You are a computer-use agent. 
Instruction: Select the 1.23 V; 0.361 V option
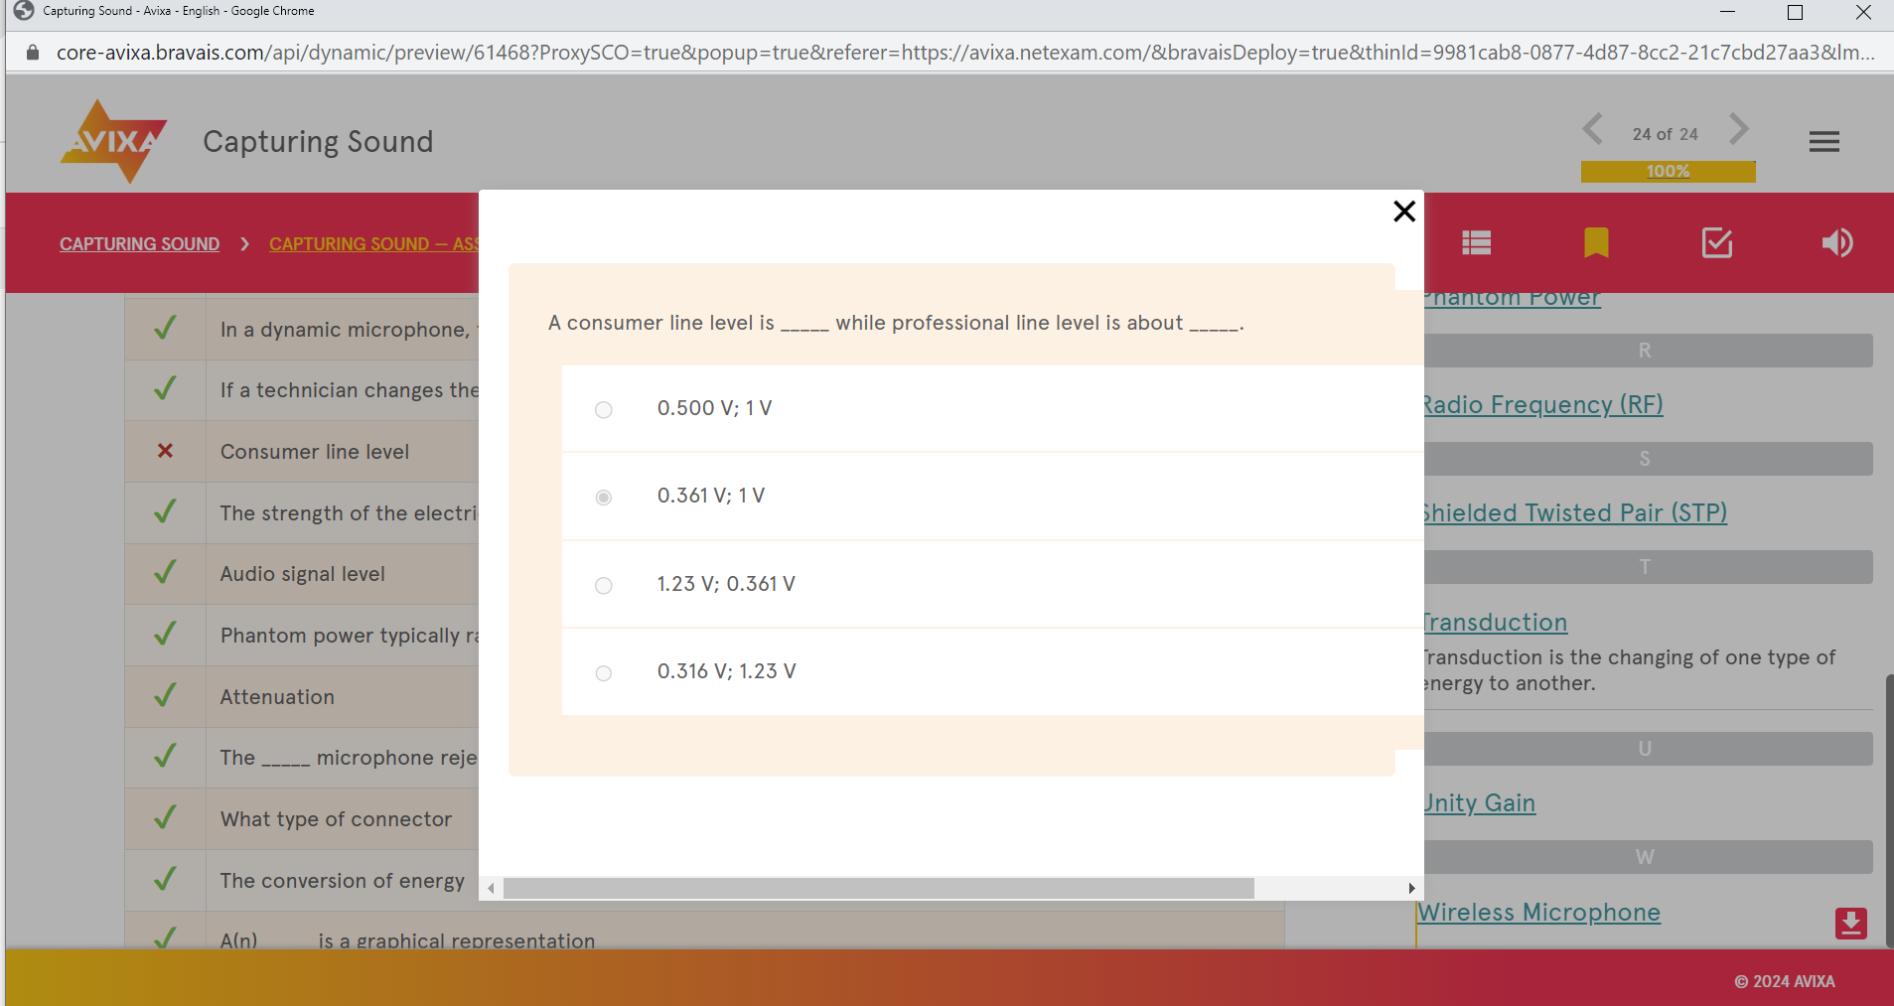pos(603,586)
